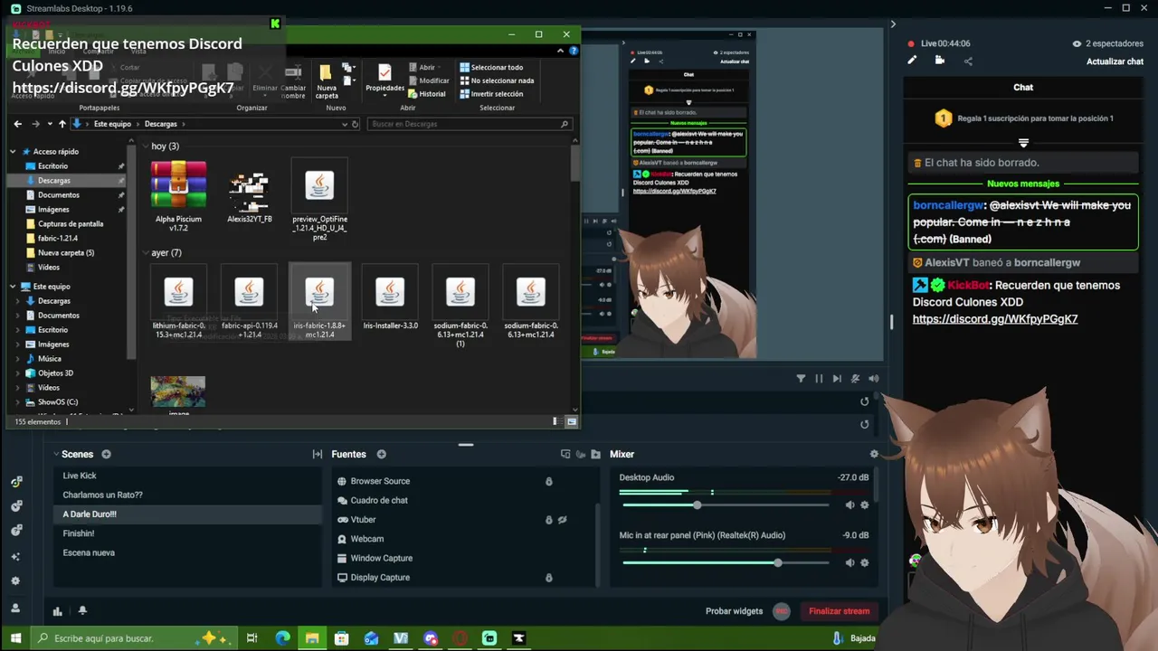Add a new source with the Fuentes plus icon

(381, 454)
